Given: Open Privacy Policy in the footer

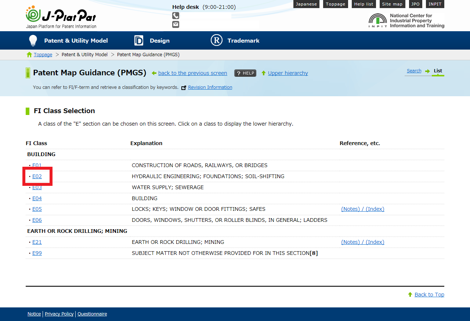Looking at the screenshot, I should (59, 314).
